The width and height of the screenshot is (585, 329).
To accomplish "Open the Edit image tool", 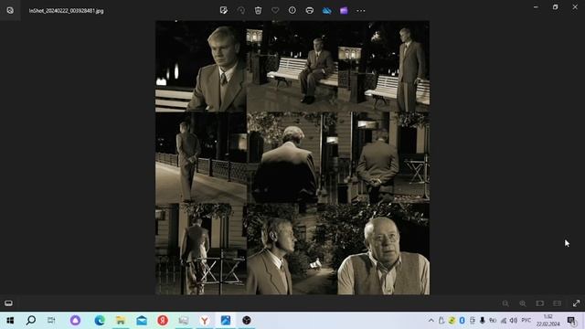I will 224,10.
